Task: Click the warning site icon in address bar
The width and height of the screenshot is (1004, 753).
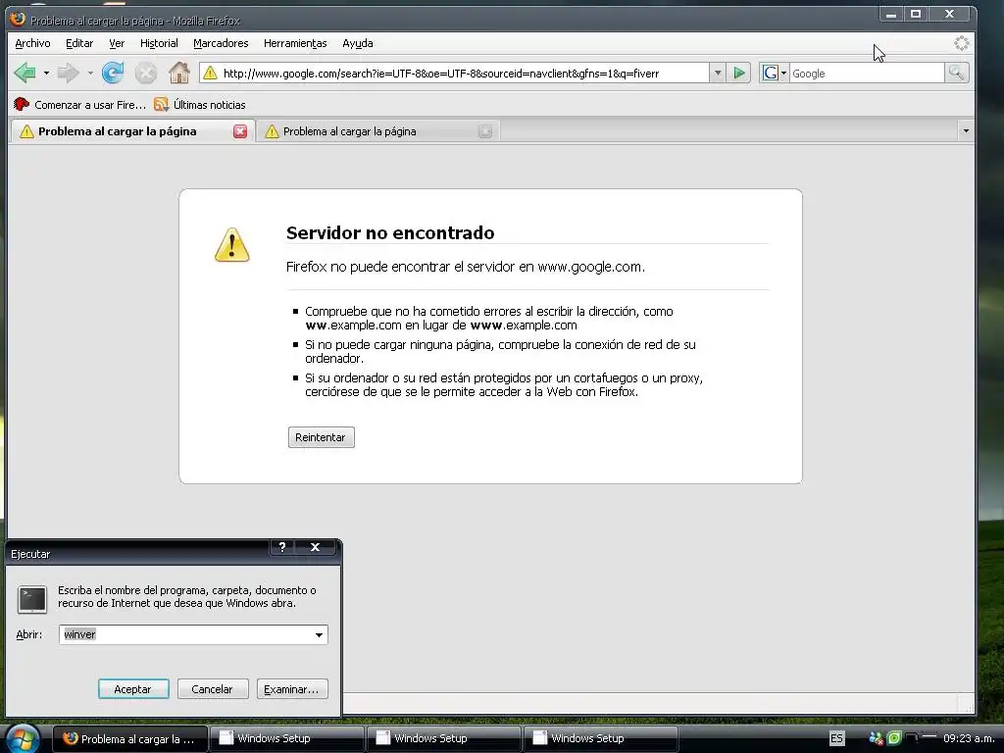Action: click(x=210, y=73)
